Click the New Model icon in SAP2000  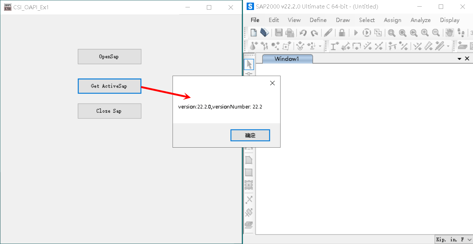(254, 33)
